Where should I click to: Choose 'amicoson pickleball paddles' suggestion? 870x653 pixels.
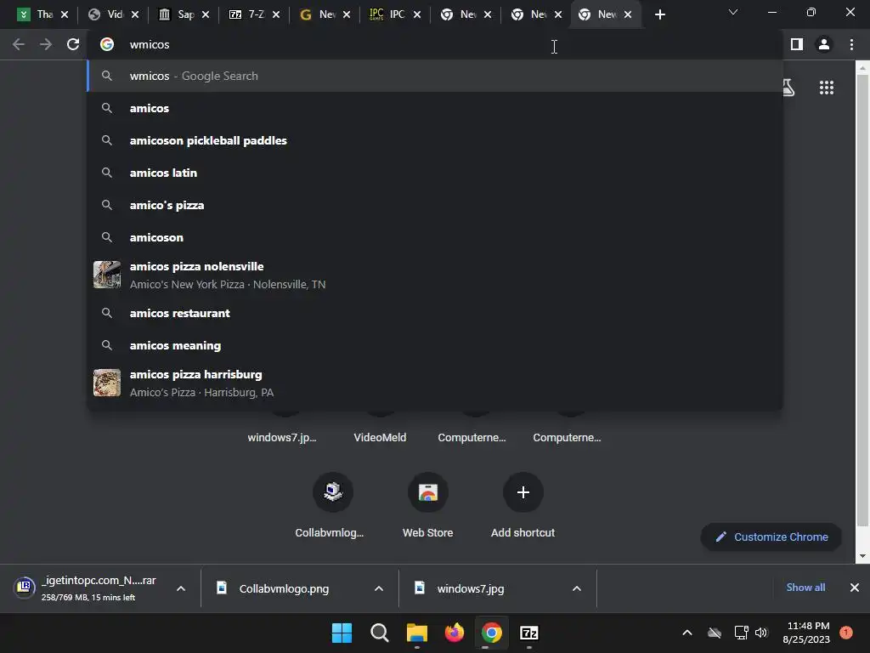coord(434,140)
